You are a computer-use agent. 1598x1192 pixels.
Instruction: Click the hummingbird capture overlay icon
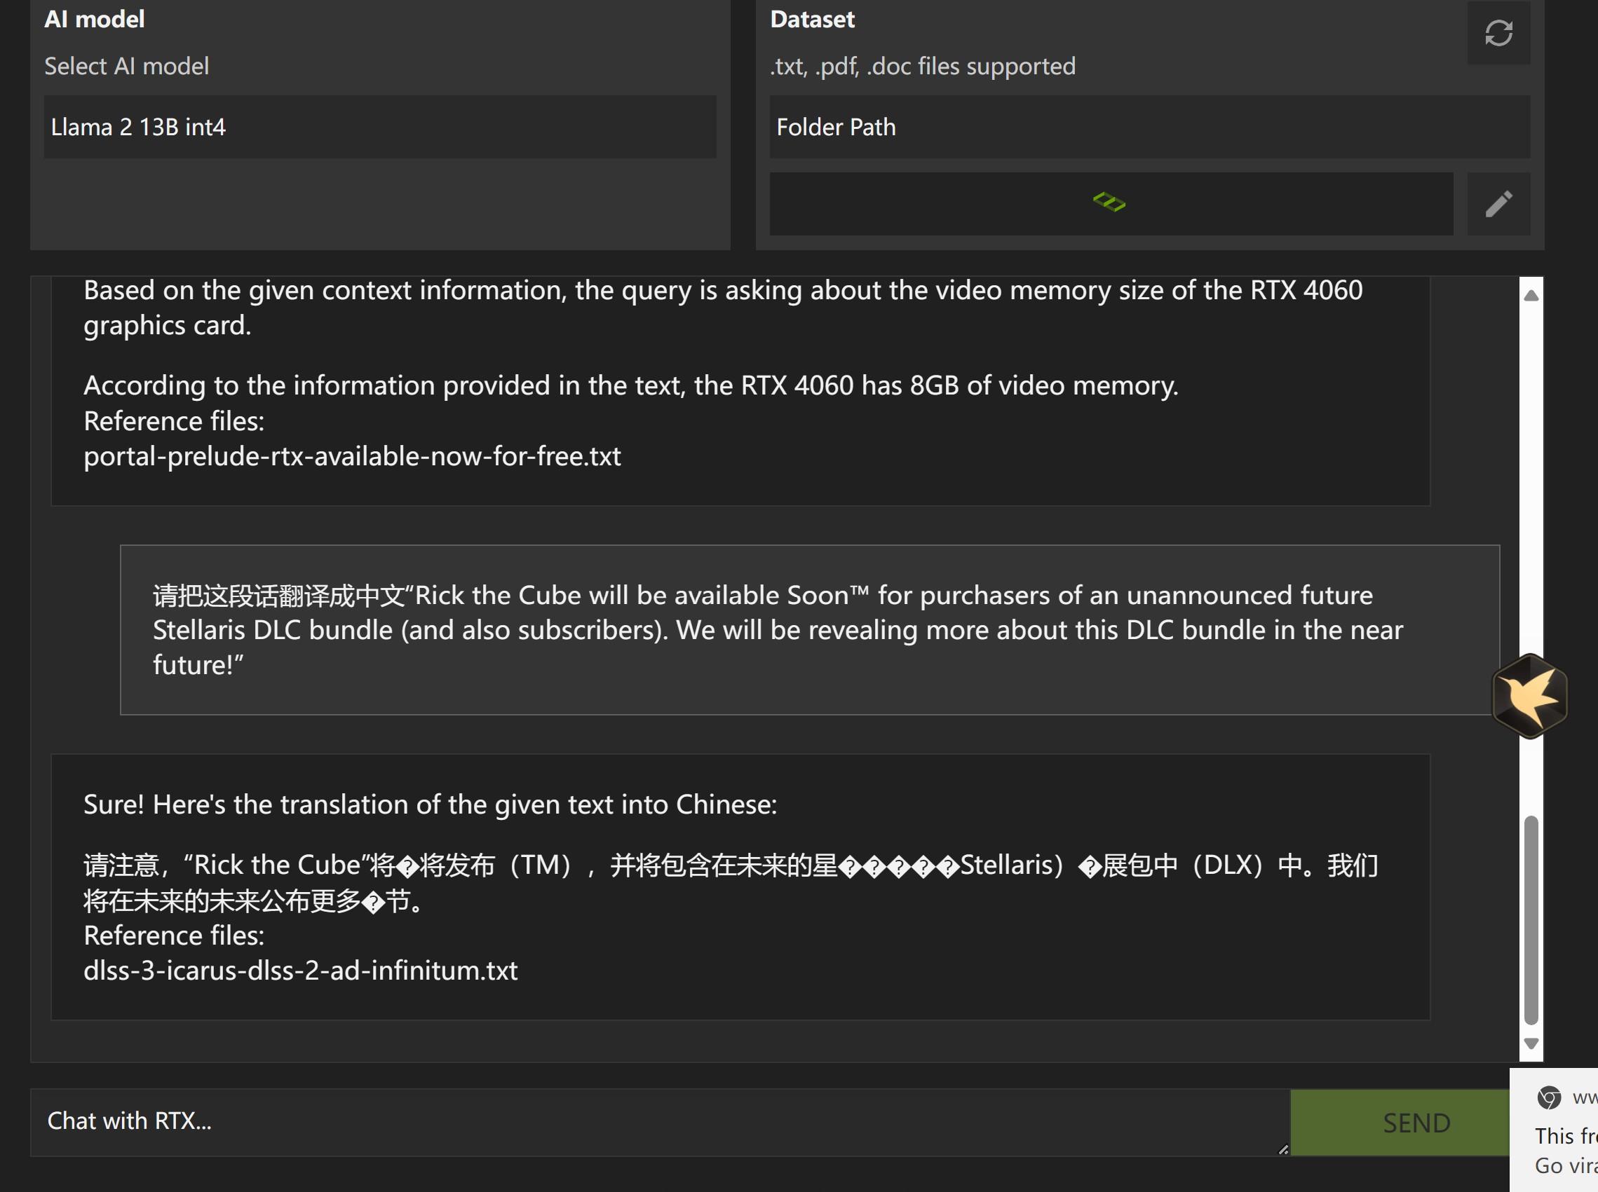coord(1530,697)
